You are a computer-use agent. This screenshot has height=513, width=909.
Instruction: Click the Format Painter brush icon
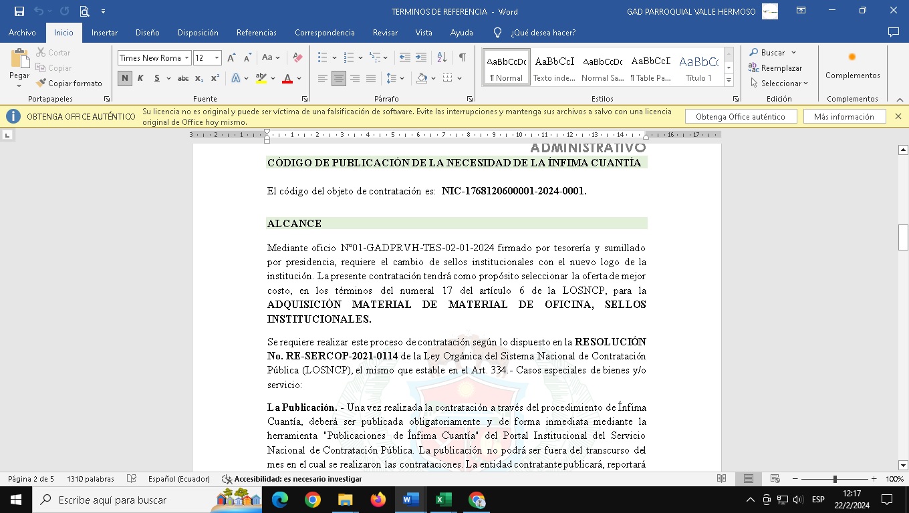click(41, 83)
